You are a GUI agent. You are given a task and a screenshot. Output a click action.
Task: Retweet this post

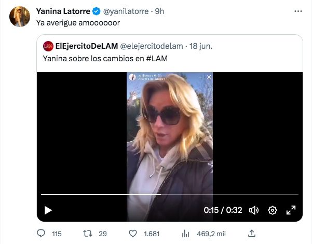(x=88, y=234)
